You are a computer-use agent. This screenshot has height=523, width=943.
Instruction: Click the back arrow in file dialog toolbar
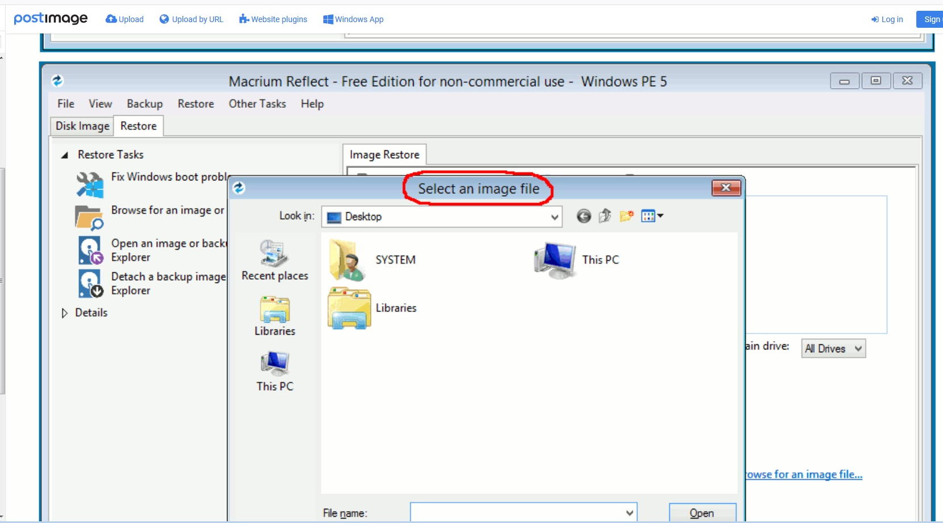[x=583, y=216]
